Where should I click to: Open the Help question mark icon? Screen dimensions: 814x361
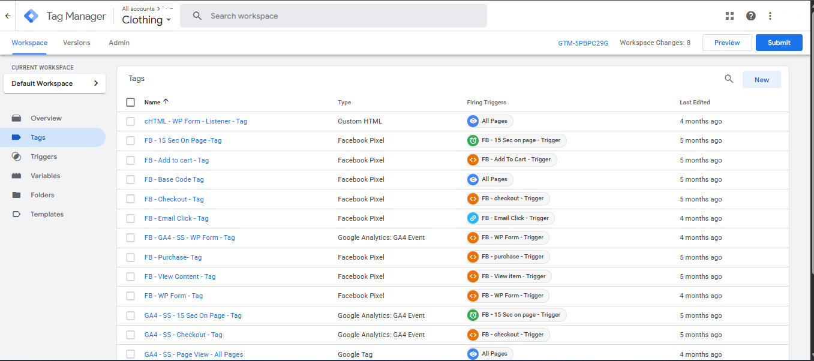pyautogui.click(x=751, y=16)
